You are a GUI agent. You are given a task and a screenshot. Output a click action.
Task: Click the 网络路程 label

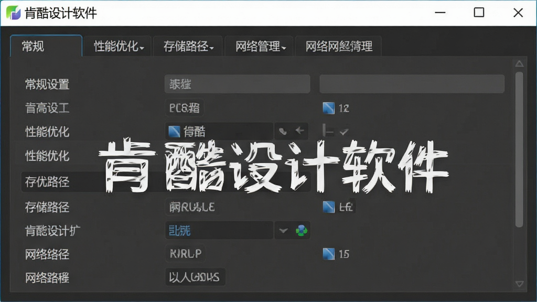(47, 278)
